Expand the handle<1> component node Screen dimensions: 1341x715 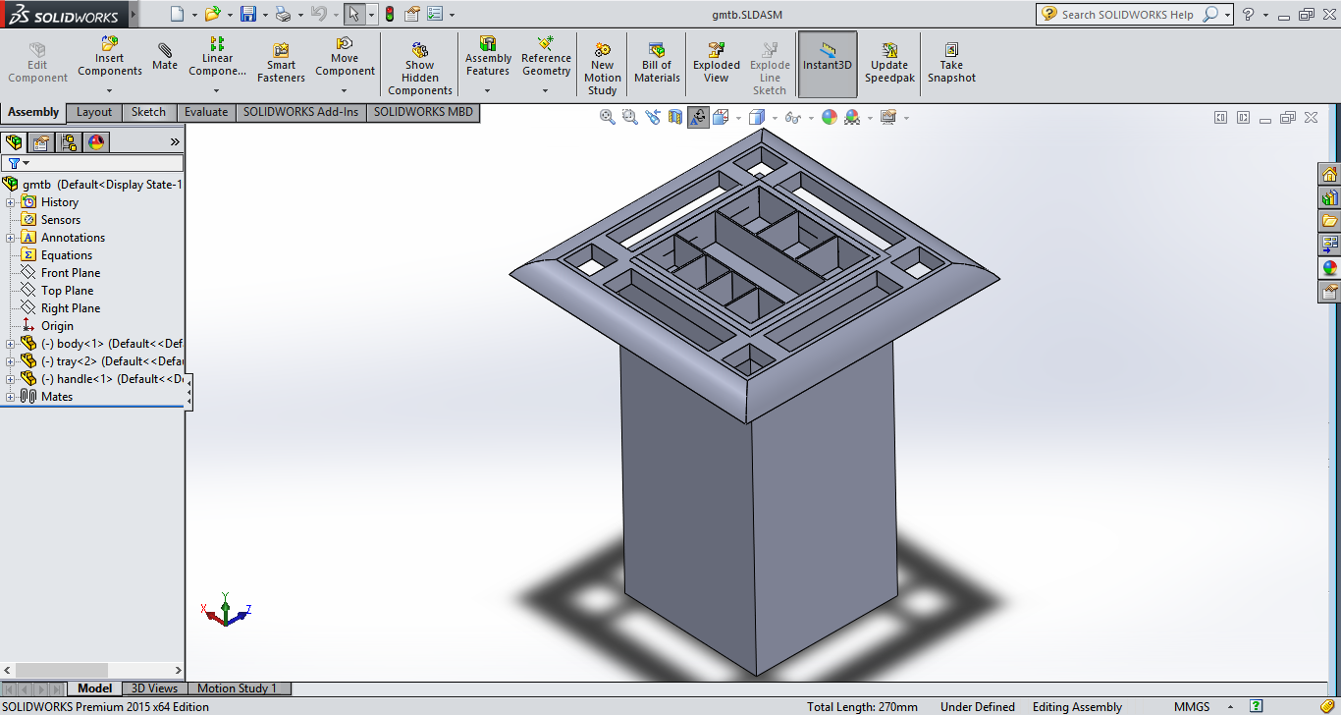(11, 379)
